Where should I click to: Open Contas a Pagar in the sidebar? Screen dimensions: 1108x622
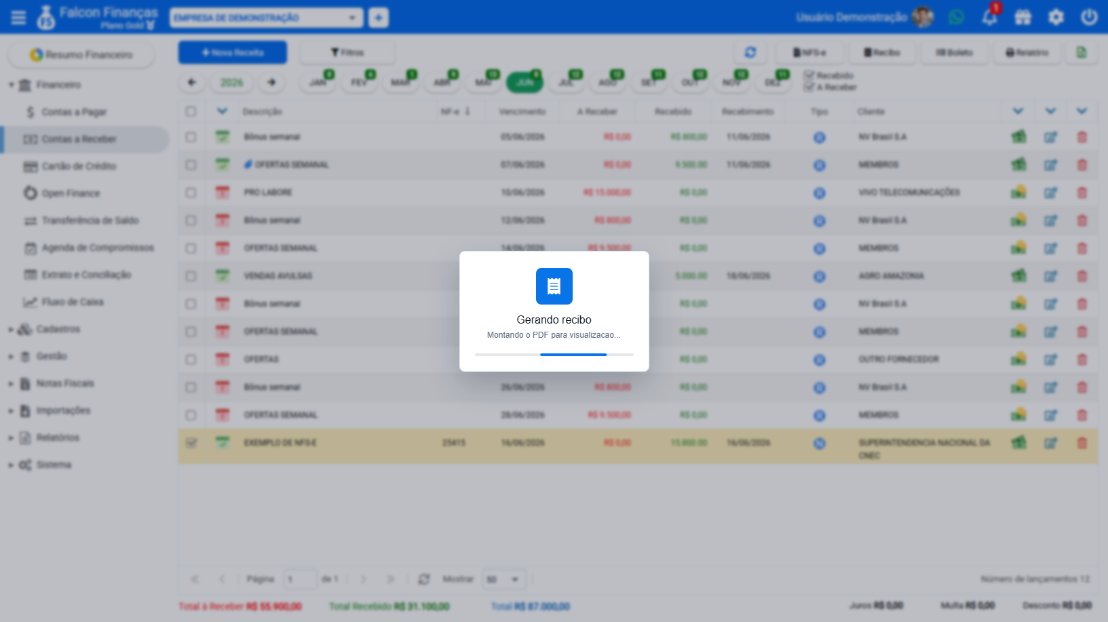tap(74, 112)
